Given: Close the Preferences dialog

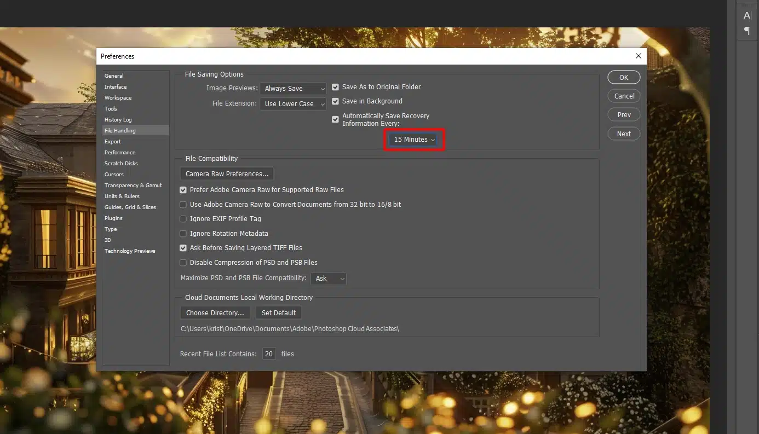Looking at the screenshot, I should tap(638, 56).
